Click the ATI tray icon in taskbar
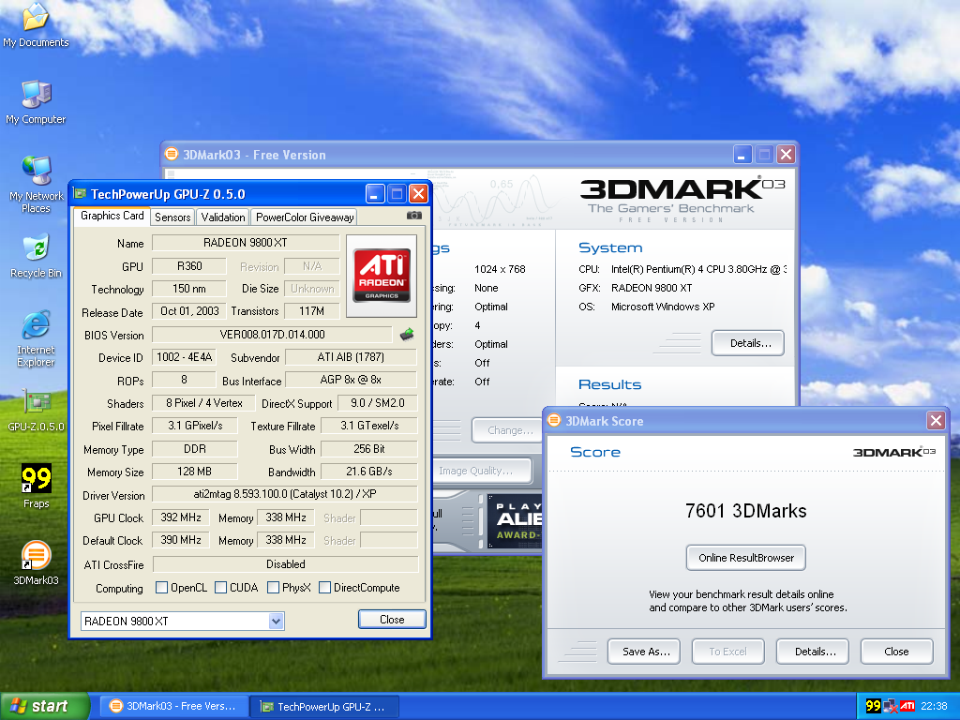Viewport: 960px width, 720px height. pos(907,706)
